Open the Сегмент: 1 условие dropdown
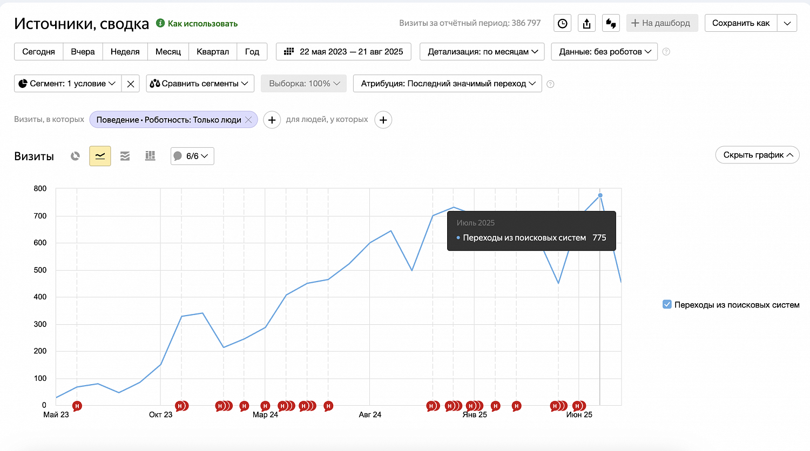Viewport: 810px width, 451px height. click(x=68, y=84)
